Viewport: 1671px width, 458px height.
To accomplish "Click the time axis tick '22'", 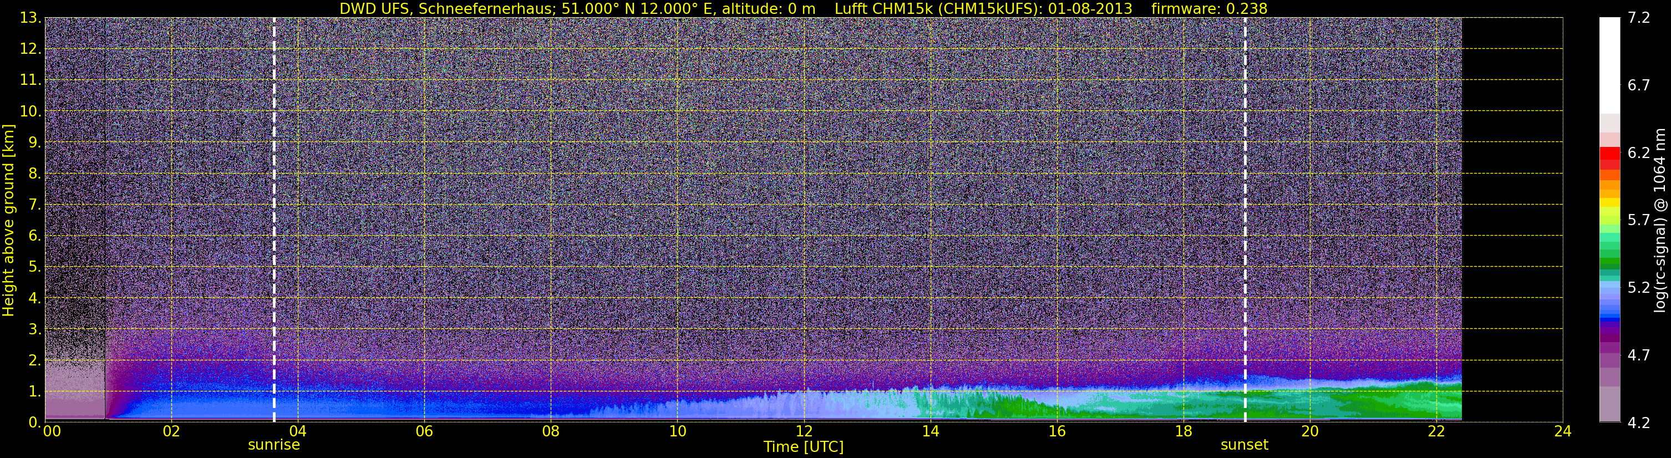I will tap(1436, 431).
